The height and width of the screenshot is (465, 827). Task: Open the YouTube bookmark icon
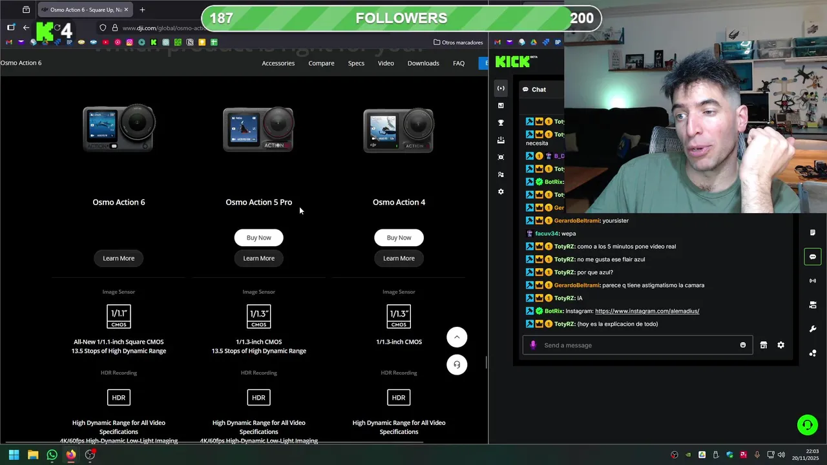coord(105,42)
